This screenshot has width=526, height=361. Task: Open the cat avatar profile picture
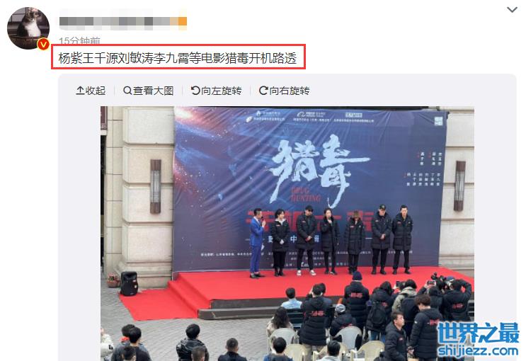tap(28, 28)
